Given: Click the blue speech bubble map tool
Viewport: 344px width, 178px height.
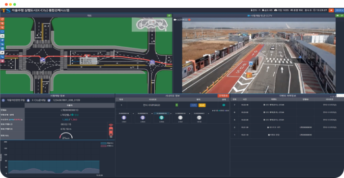Looking at the screenshot, I should [x=2, y=32].
